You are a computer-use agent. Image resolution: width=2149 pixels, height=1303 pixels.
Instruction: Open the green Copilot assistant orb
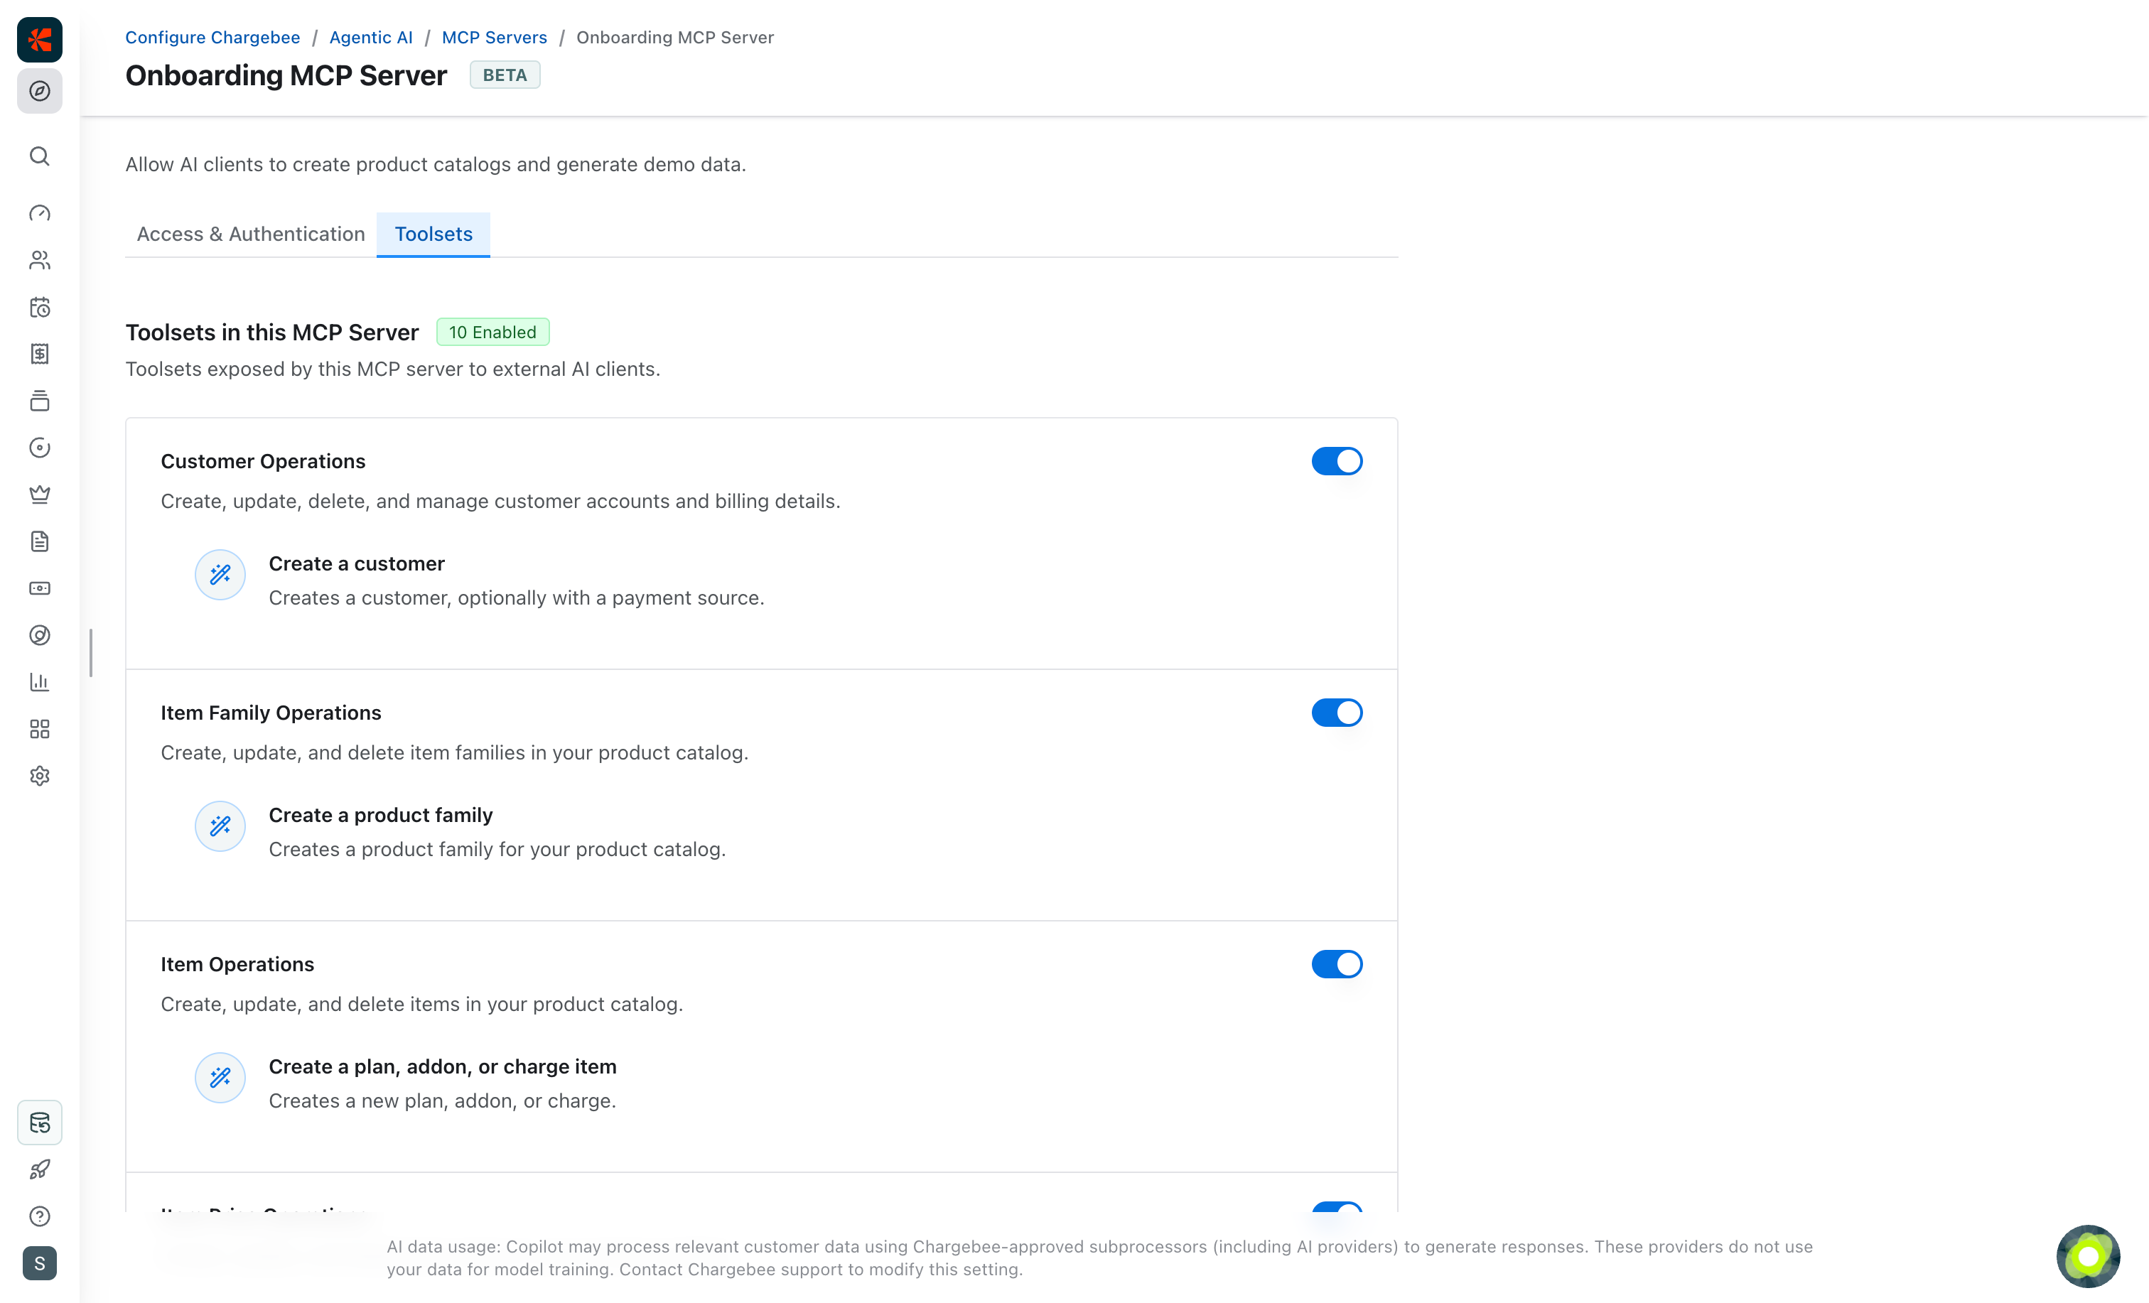[2088, 1257]
